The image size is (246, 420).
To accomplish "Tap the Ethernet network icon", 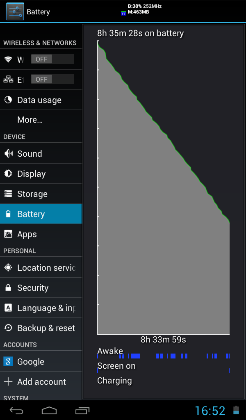I will point(8,79).
